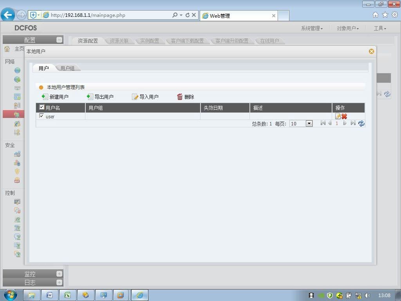The image size is (401, 301).
Task: Select the 资源配置 tab
Action: pos(88,41)
